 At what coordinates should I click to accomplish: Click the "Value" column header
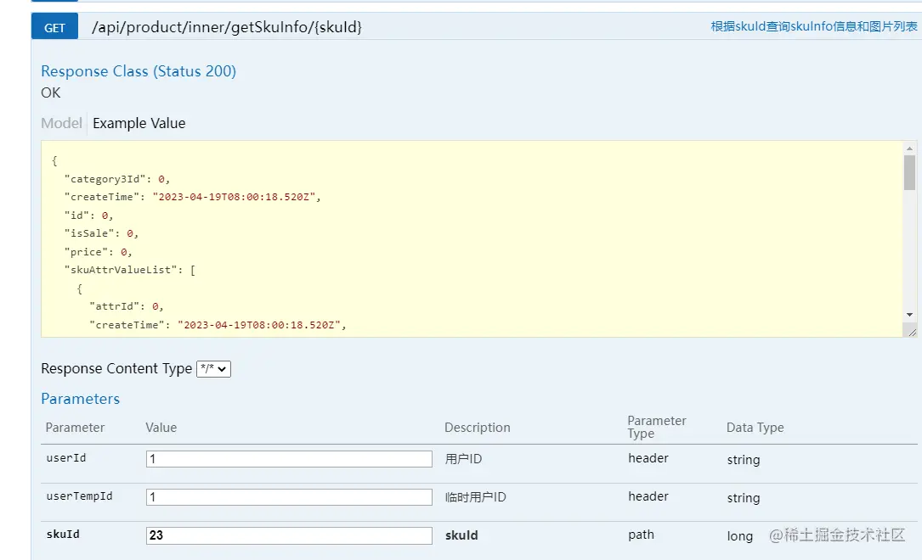tap(161, 428)
